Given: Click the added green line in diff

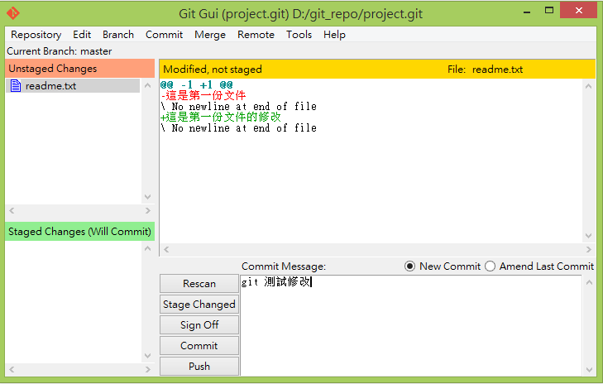Looking at the screenshot, I should [x=221, y=117].
